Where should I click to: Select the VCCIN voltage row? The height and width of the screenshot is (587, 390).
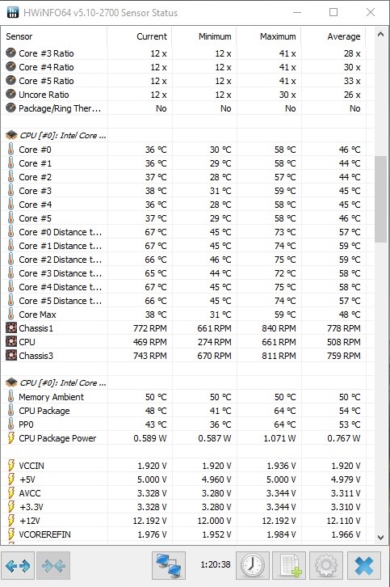tap(183, 466)
